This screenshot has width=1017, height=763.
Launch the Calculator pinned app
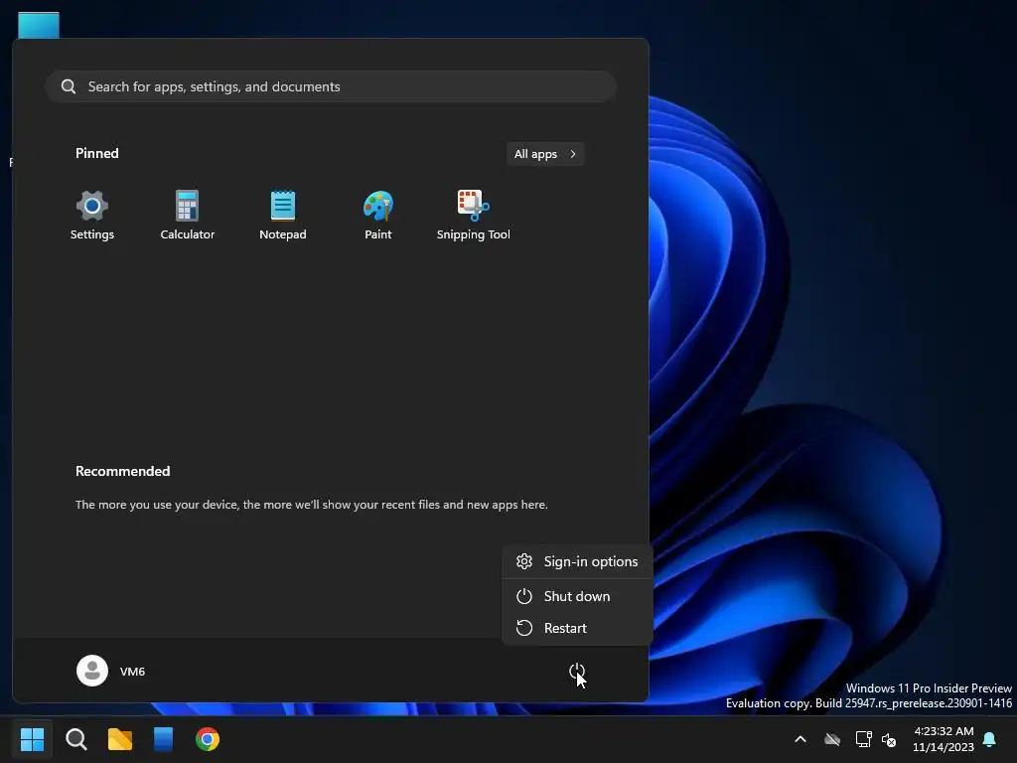tap(188, 216)
